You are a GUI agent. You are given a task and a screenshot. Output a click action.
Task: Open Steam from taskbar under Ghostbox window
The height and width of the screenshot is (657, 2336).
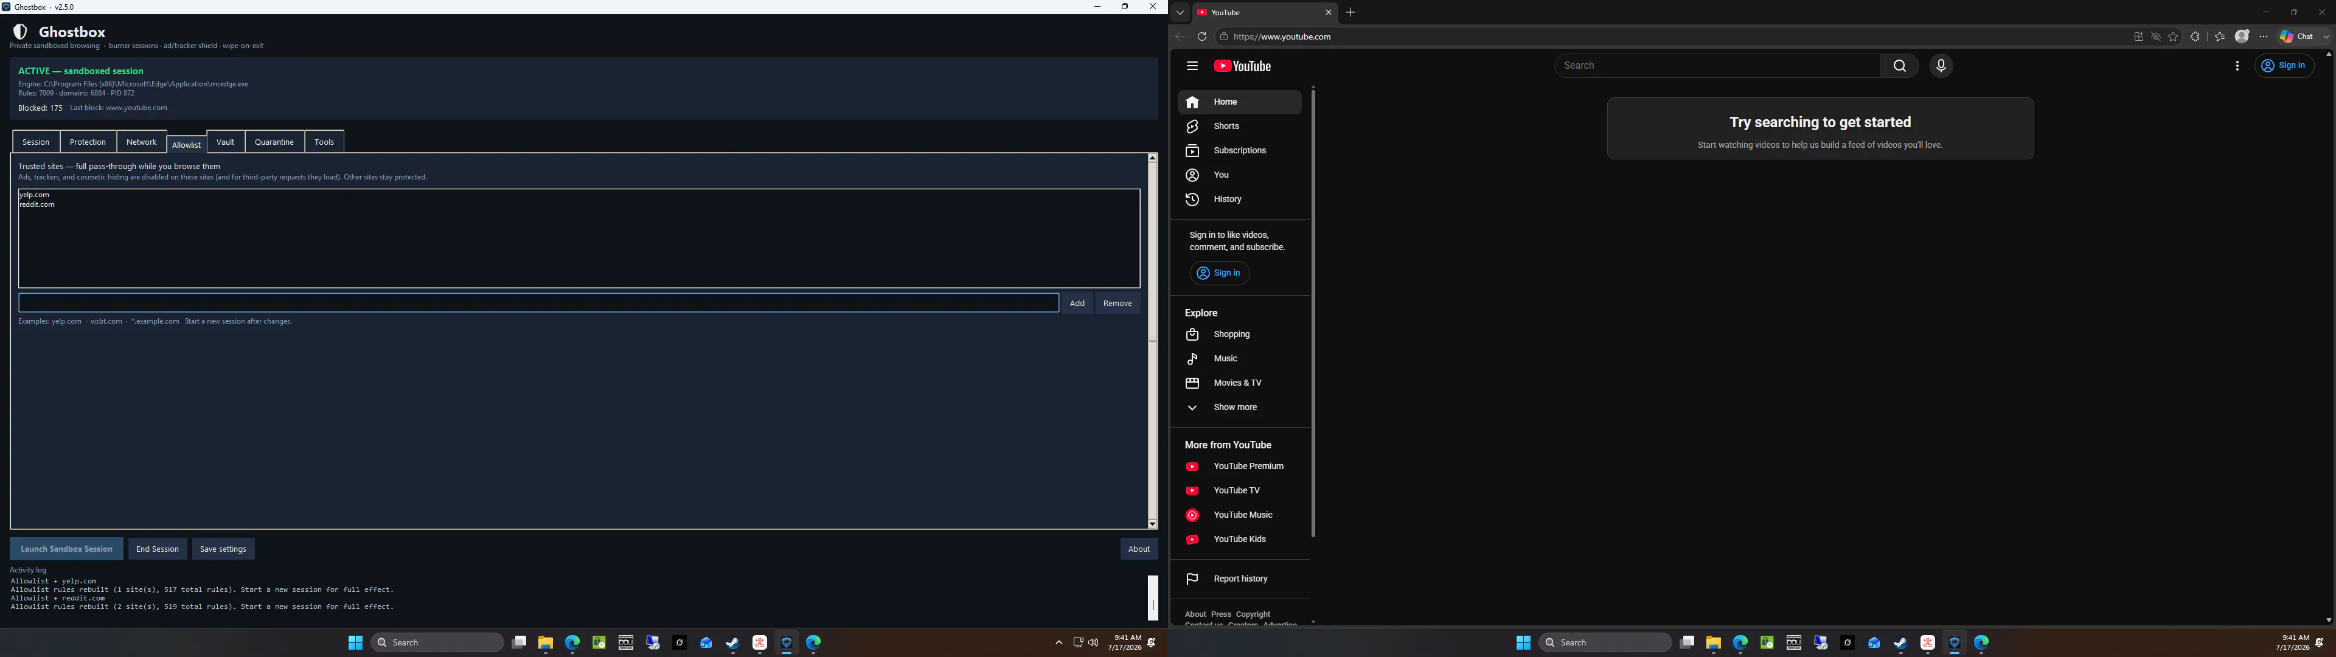pyautogui.click(x=732, y=642)
